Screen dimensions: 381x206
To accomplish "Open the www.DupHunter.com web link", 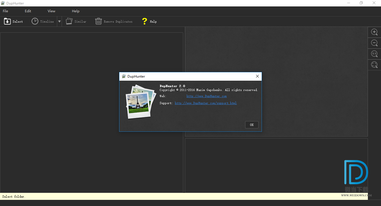I will (206, 96).
